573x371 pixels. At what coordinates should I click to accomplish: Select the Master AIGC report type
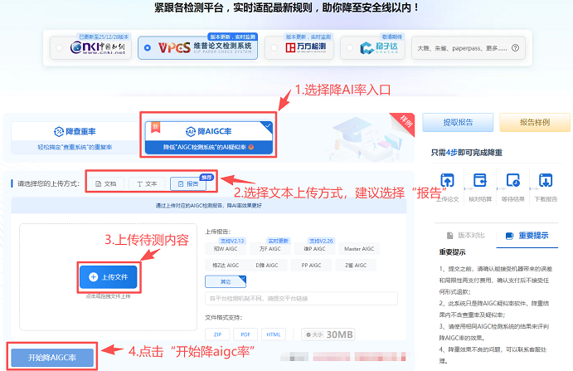(362, 248)
